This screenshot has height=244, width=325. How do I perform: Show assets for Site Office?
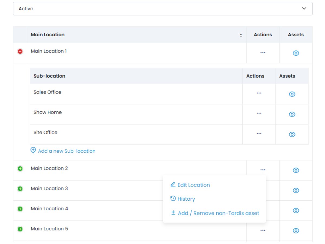pyautogui.click(x=292, y=134)
